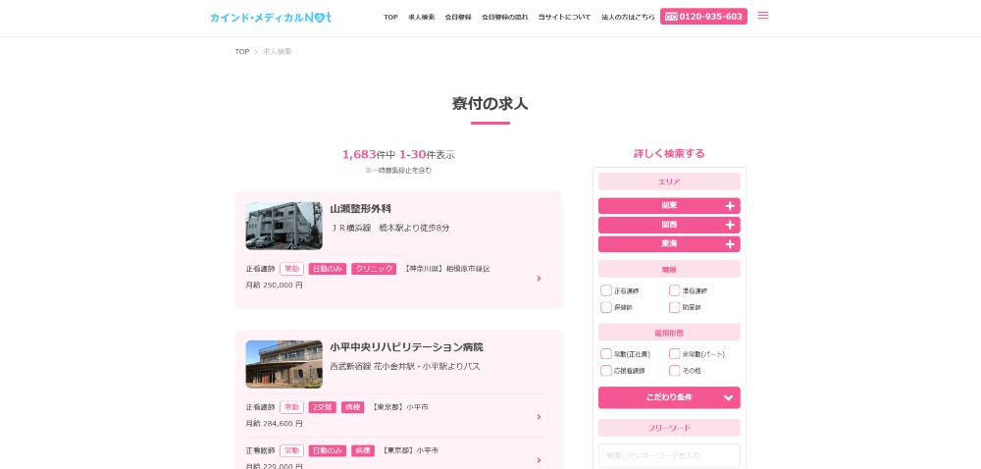Click the 詳しく検索する heading
The height and width of the screenshot is (469, 981).
tap(669, 154)
